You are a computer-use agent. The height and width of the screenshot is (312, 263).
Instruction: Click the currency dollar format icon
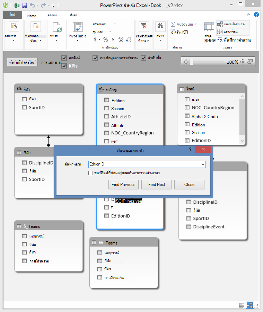click(x=95, y=39)
